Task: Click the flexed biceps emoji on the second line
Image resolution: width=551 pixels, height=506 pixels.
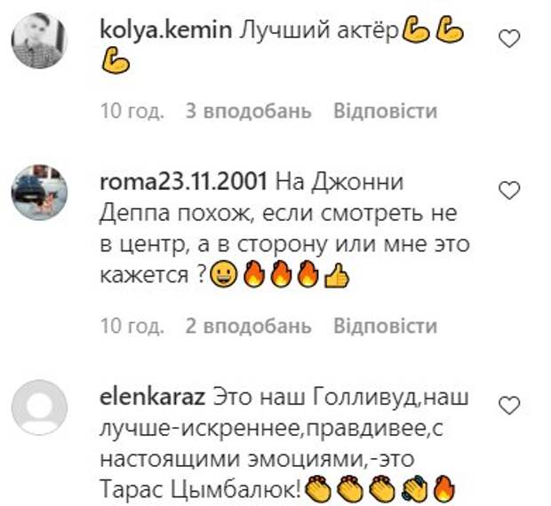Action: (116, 61)
